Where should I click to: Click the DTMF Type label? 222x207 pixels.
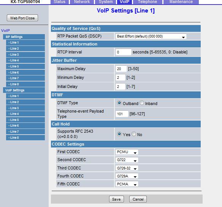click(x=68, y=103)
